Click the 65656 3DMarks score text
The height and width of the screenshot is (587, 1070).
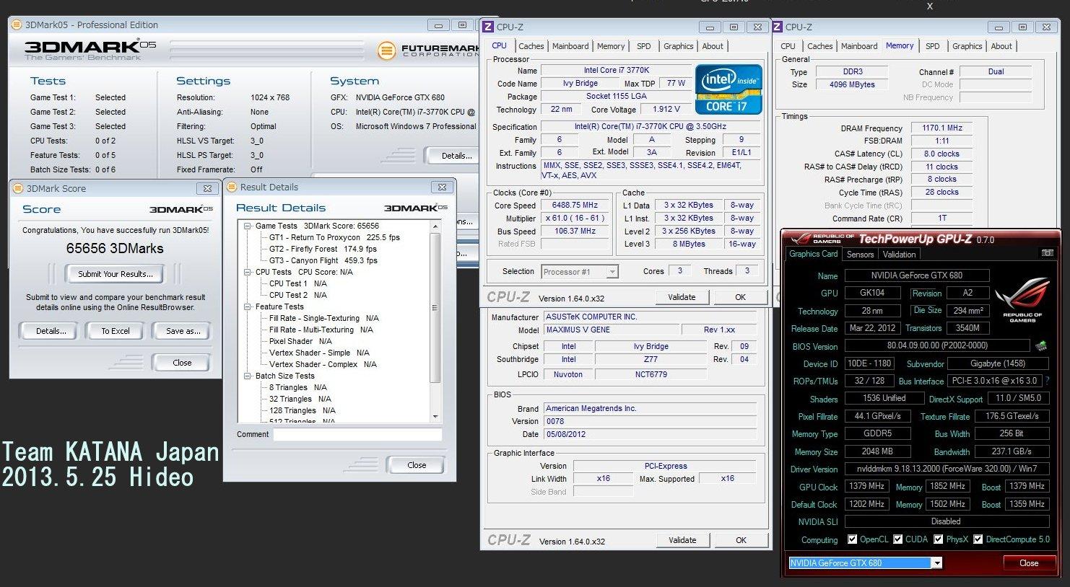115,249
